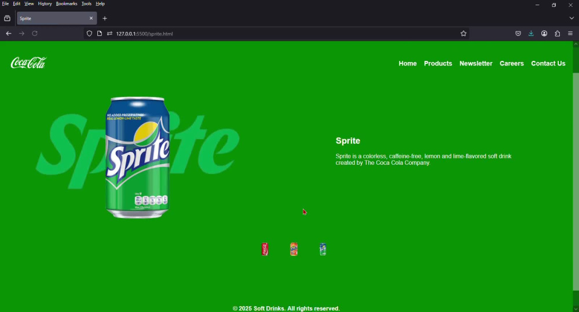Click the Sprite product heading
This screenshot has width=579, height=312.
348,141
